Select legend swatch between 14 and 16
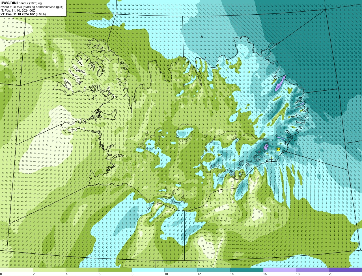The image size is (362, 276). click(x=247, y=270)
